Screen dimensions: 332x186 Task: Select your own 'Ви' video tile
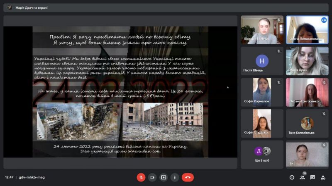pos(307,155)
